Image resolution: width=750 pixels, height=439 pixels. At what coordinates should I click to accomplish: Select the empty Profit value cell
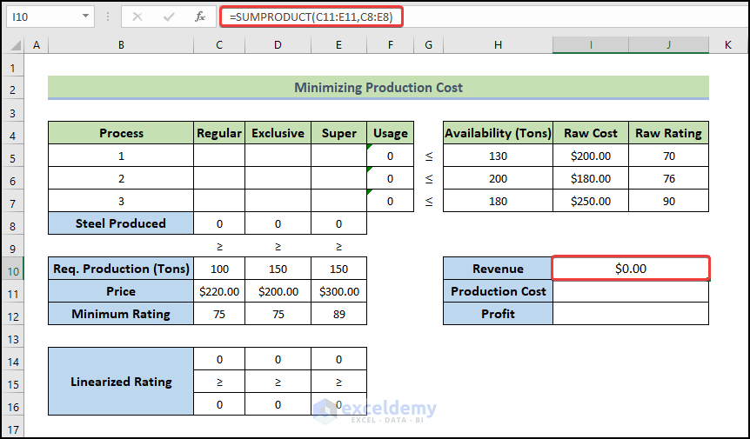631,314
